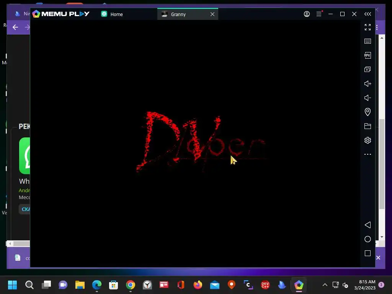Viewport: 392px width, 294px height.
Task: Open the keyboard mapping tool
Action: (367, 41)
